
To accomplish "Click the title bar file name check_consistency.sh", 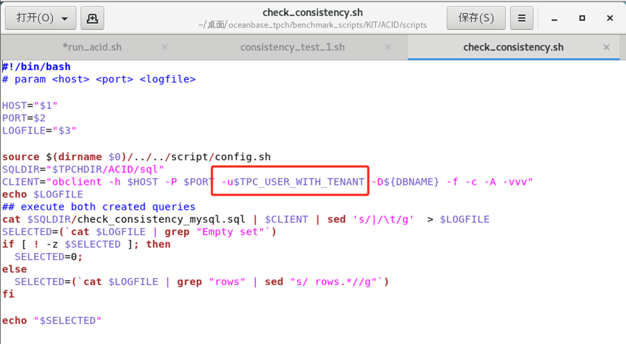I will [312, 13].
